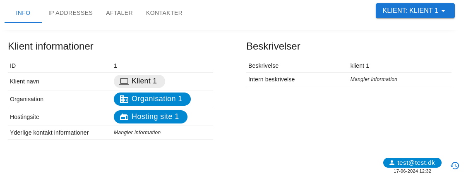The height and width of the screenshot is (178, 466).
Task: Switch to the IP ADDRESSES tab
Action: pyautogui.click(x=70, y=13)
